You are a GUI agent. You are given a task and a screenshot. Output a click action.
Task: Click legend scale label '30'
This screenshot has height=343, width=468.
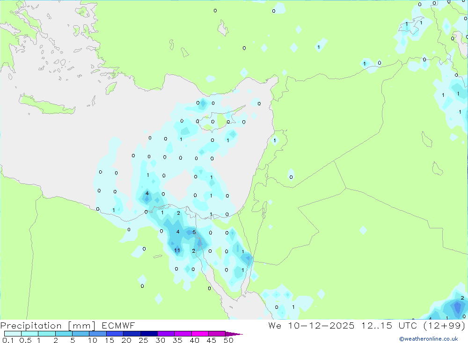point(161,340)
